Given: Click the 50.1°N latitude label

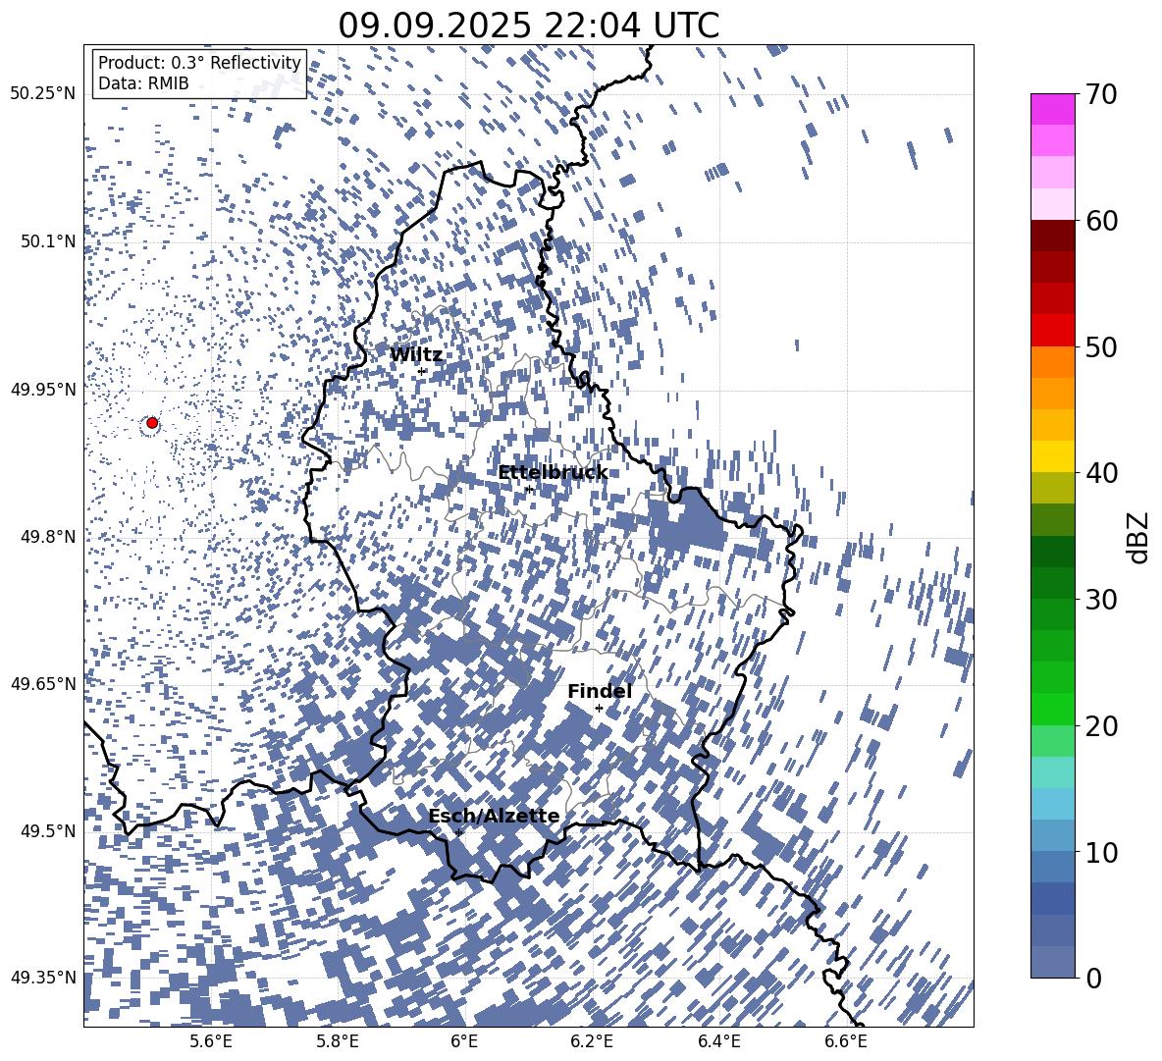Looking at the screenshot, I should 48,241.
